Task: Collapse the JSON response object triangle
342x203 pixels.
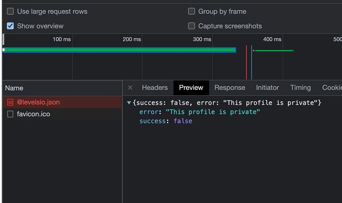Action: tap(129, 103)
